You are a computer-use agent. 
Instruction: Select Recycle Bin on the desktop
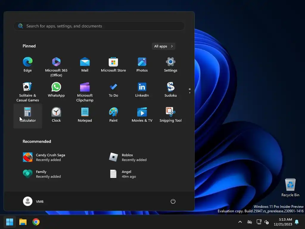pos(290,188)
